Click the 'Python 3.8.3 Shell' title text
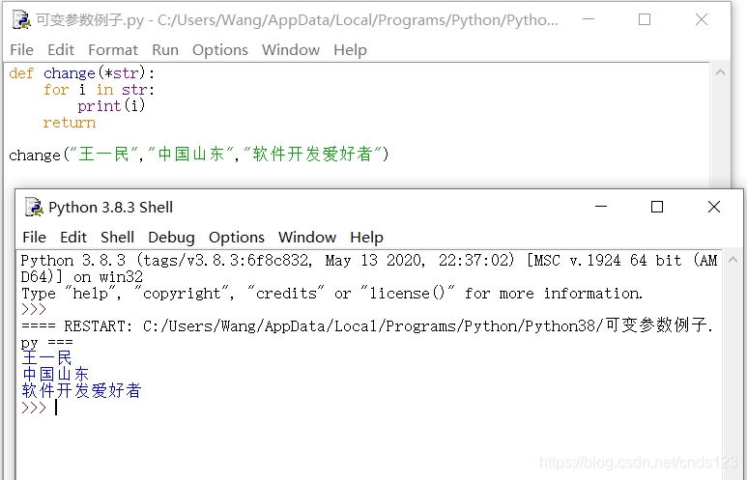This screenshot has width=747, height=480. coord(110,207)
